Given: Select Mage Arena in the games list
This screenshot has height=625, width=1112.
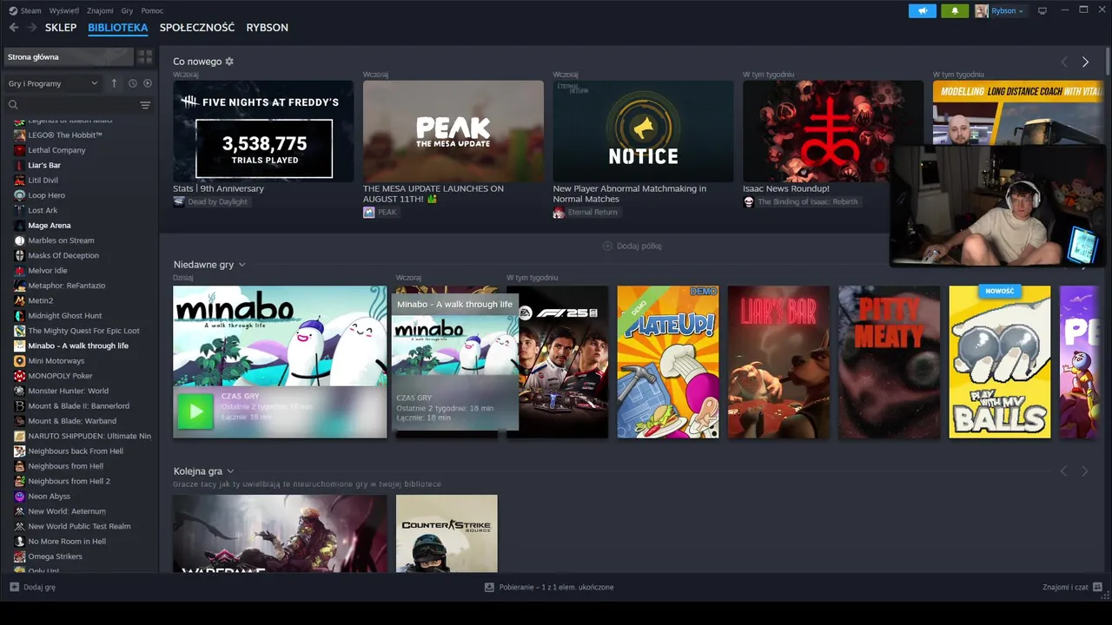Looking at the screenshot, I should (50, 226).
